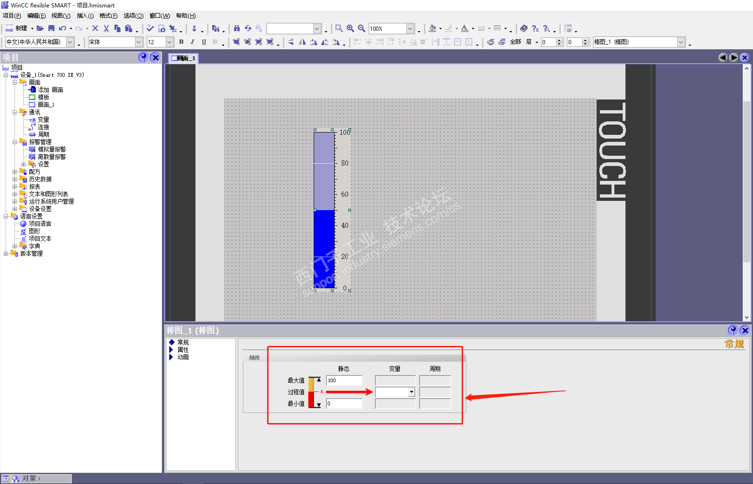Select 项目语言 in the project tree
The image size is (753, 484).
click(x=40, y=224)
